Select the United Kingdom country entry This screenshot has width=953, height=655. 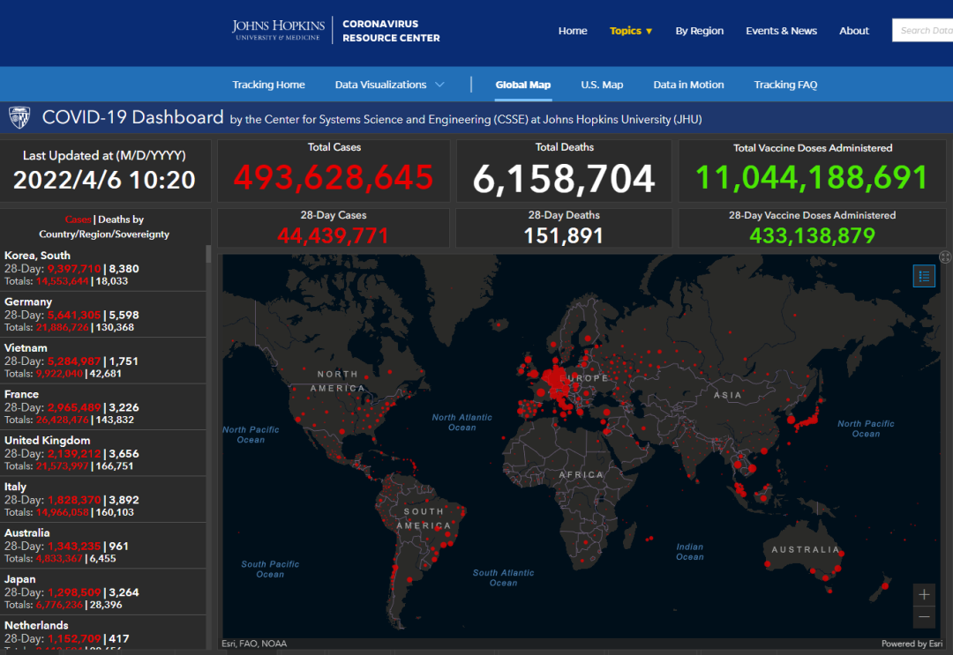coord(102,453)
